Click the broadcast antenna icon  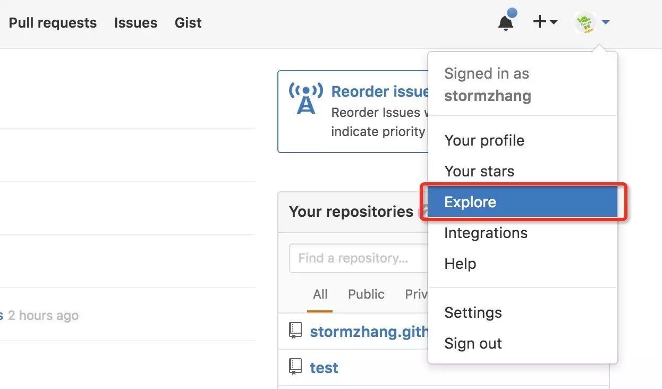click(x=305, y=98)
